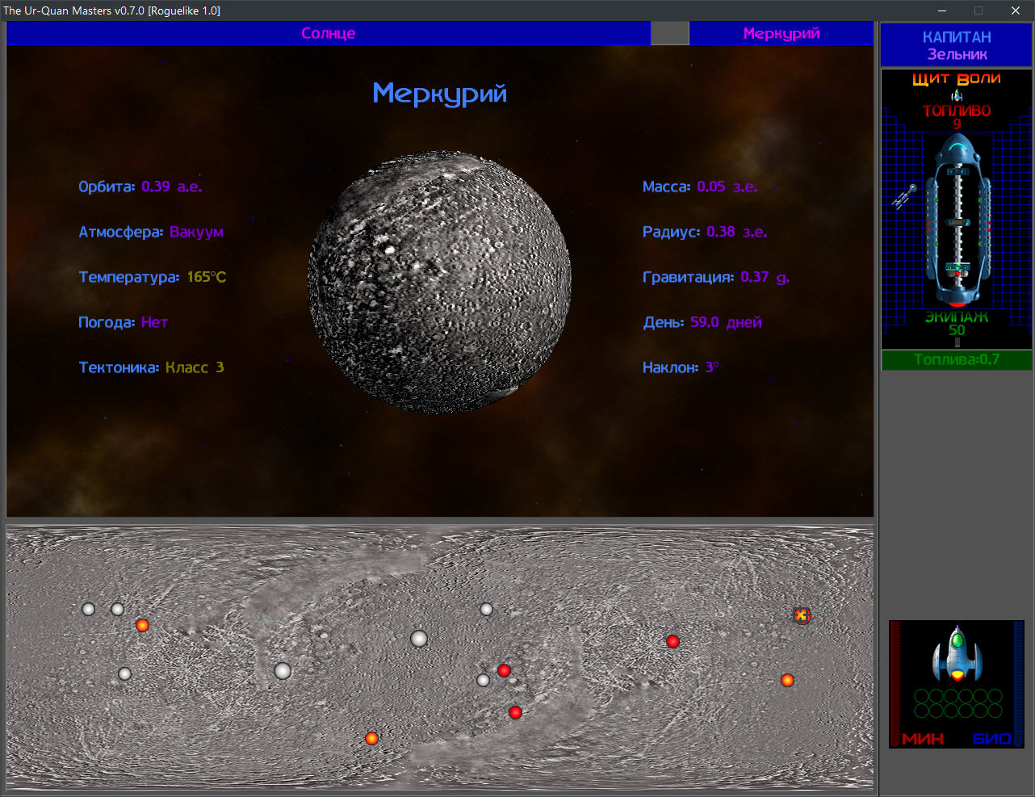Image resolution: width=1035 pixels, height=797 pixels.
Task: Click the ТОПЛИВО 9 fuel readout
Action: coord(957,116)
